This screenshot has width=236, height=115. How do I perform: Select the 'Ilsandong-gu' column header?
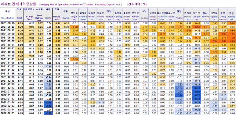pos(162,15)
